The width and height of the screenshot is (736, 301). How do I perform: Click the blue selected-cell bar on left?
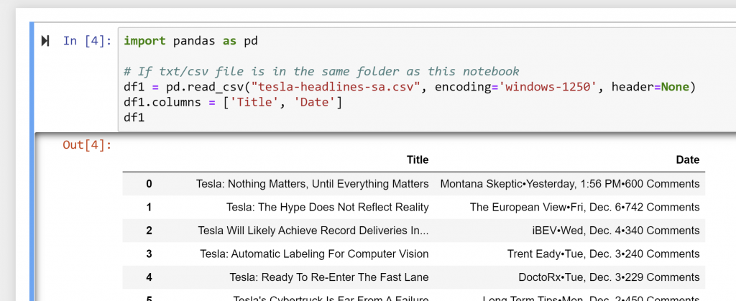pos(32,162)
